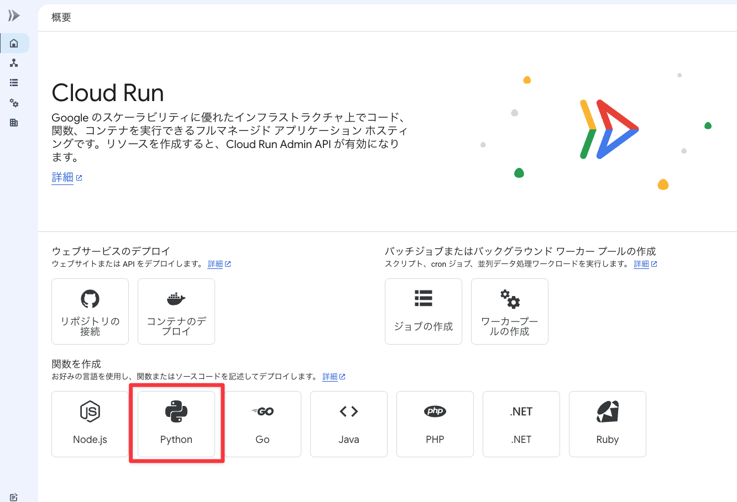Click the list icon on job creation card
Viewport: 737px width, 502px height.
point(424,298)
